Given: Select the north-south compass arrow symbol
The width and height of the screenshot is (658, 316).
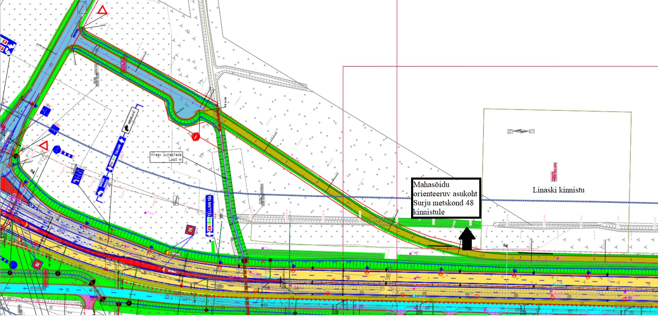Looking at the screenshot, I should pos(520,131).
